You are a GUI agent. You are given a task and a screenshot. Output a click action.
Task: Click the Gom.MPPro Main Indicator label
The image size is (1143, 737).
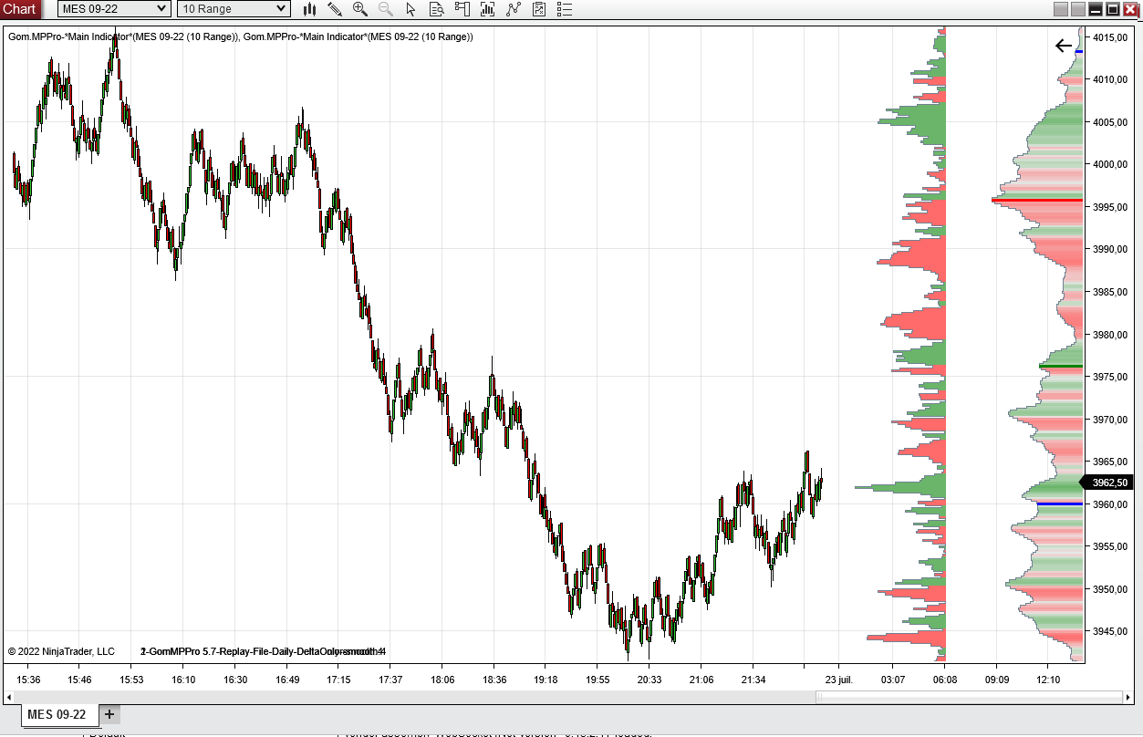click(x=240, y=36)
